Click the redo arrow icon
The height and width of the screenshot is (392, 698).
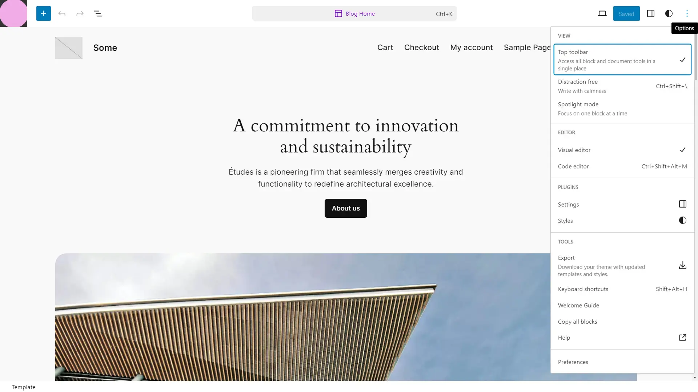point(80,13)
